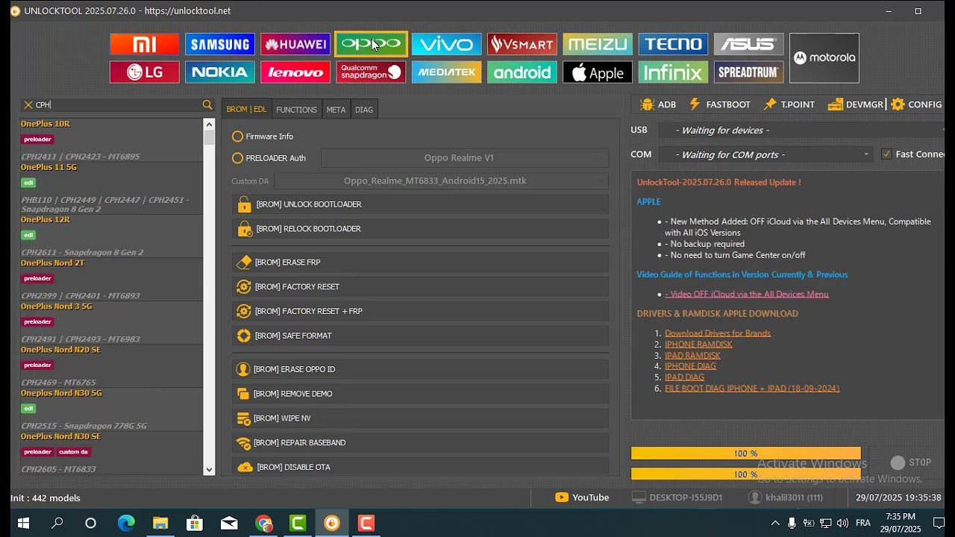Open the Android brand section

[x=522, y=72]
